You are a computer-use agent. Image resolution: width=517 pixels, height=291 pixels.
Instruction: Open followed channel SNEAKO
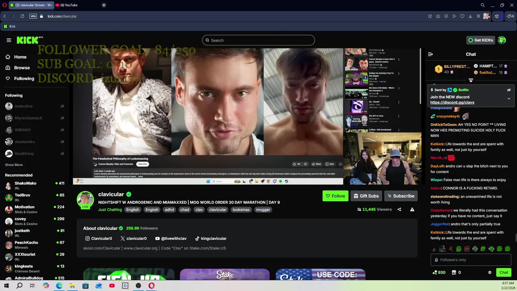[23, 130]
